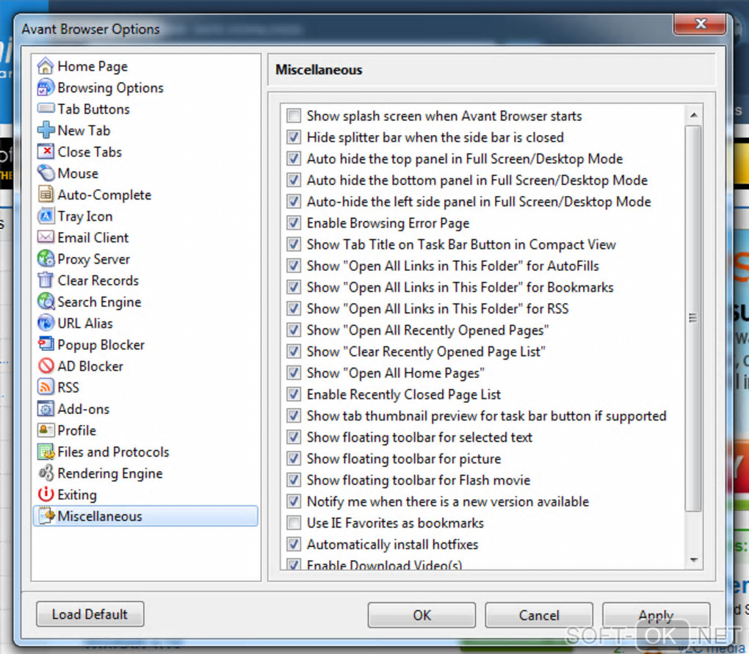Screen dimensions: 749x654
Task: Toggle Auto hide the bottom panel checkbox
Action: pos(293,180)
